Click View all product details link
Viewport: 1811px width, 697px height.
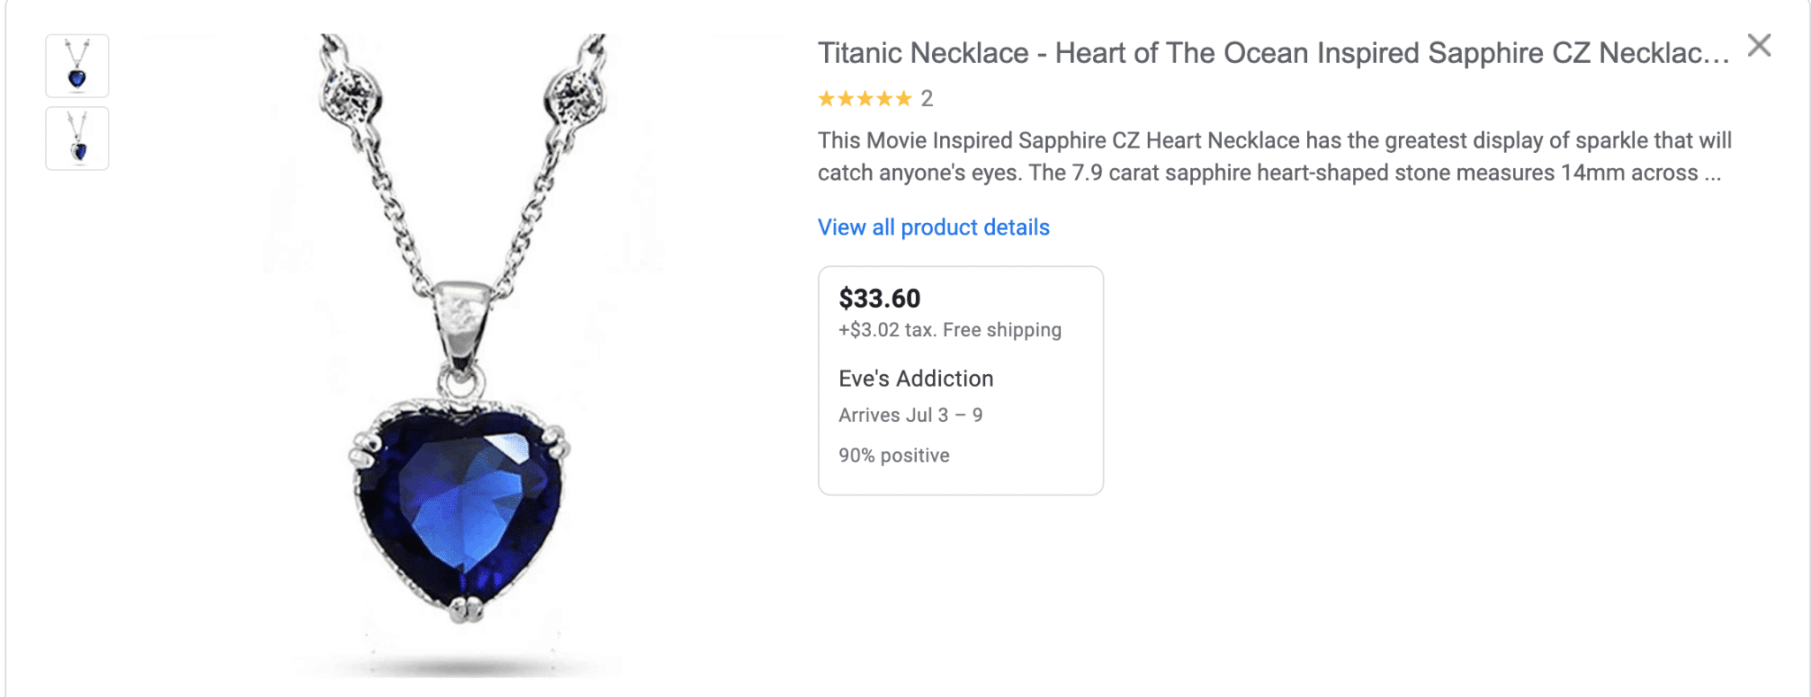tap(933, 227)
